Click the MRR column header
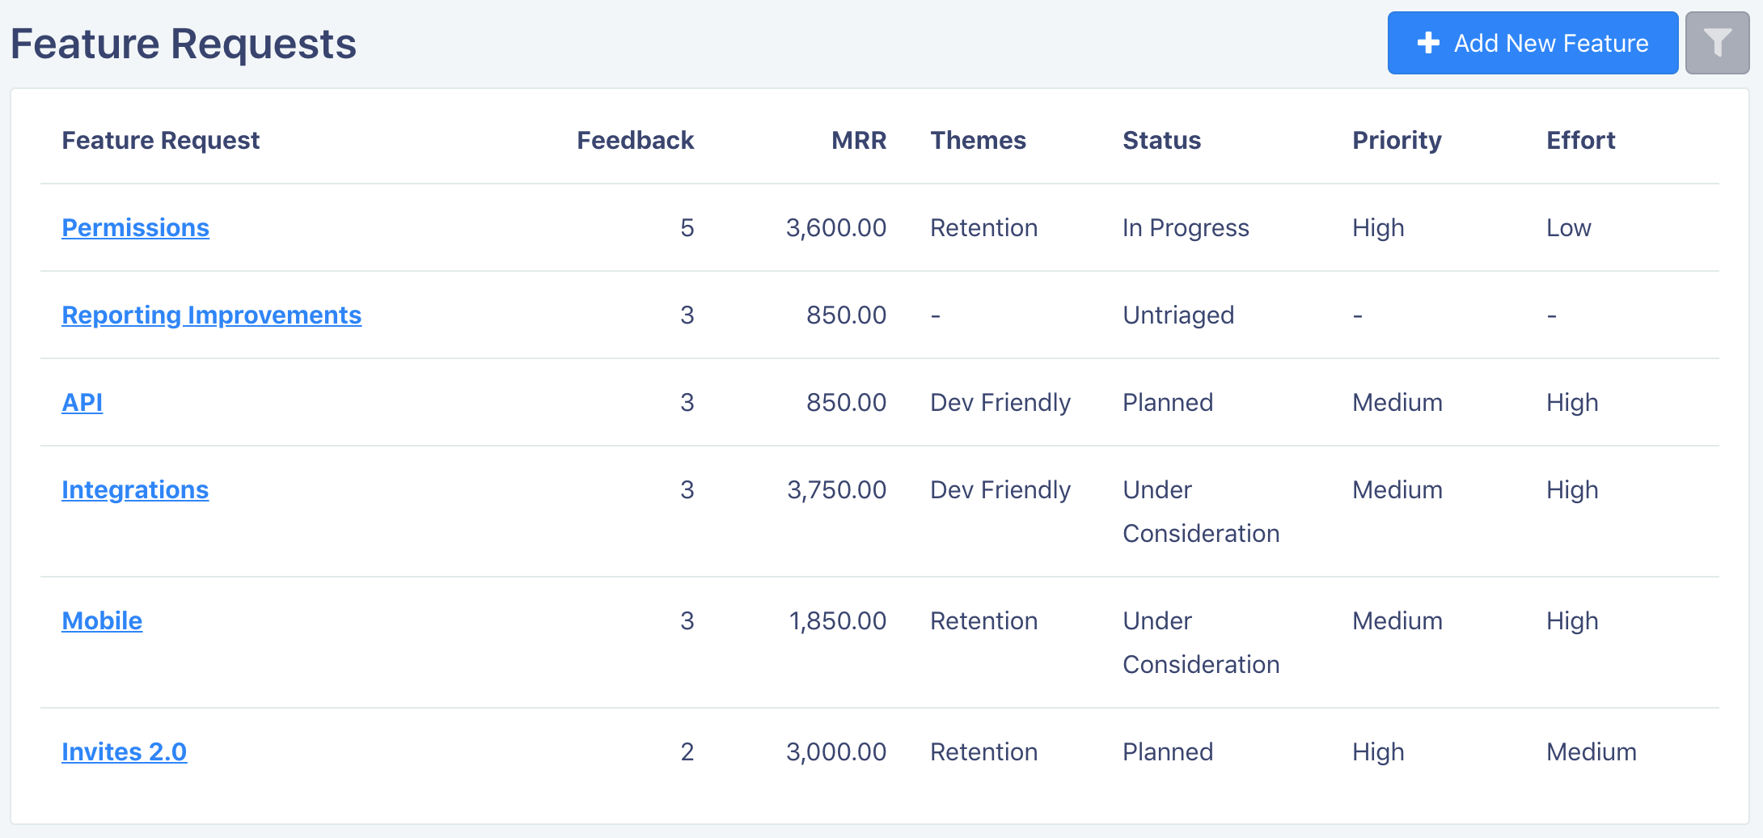1763x838 pixels. tap(859, 141)
